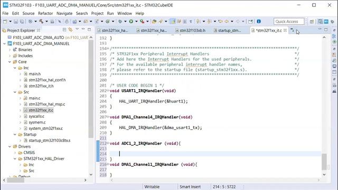
Task: Click the Open Type folder icon
Action: [x=154, y=21]
